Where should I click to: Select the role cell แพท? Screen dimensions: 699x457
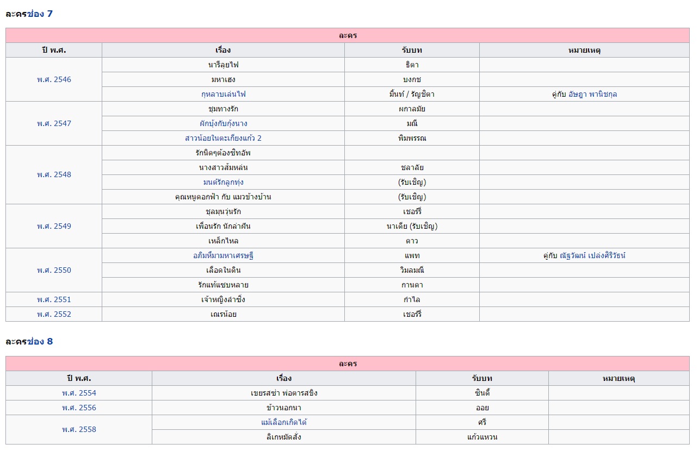click(412, 255)
